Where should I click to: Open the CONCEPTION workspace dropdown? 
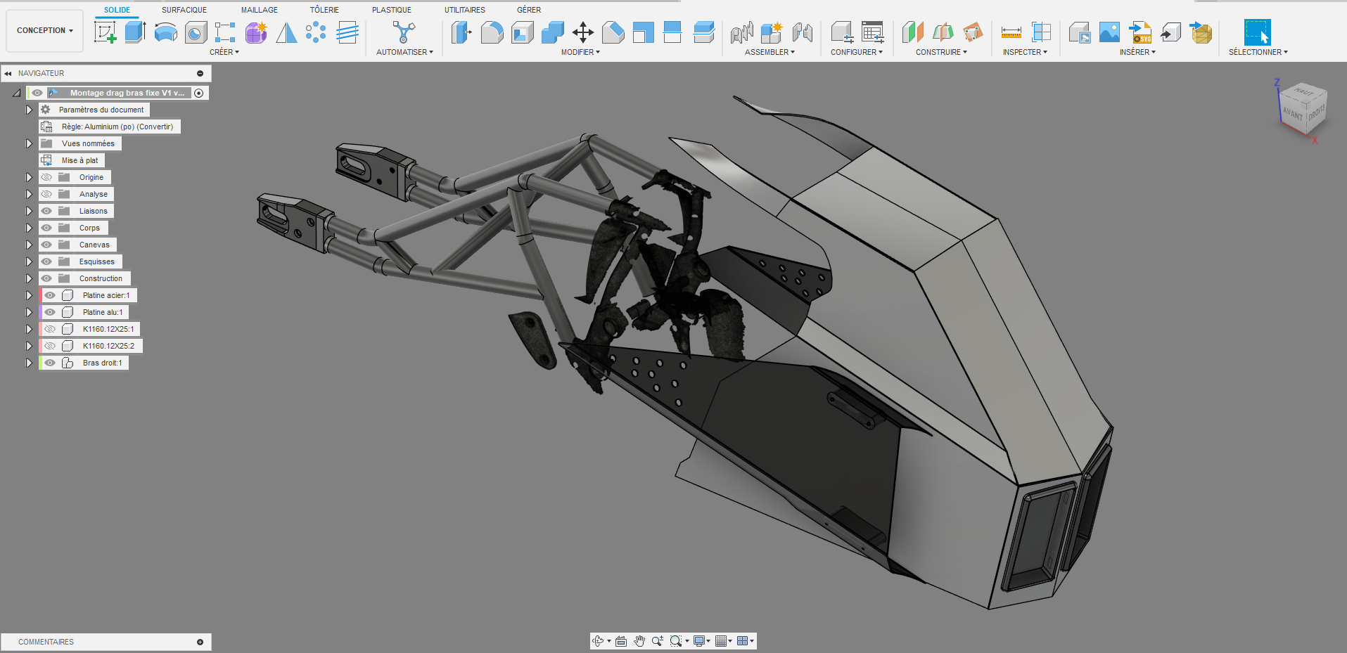[x=44, y=30]
